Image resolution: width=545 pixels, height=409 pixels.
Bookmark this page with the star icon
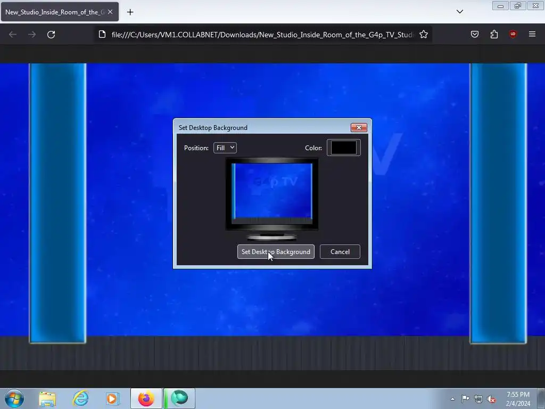pyautogui.click(x=423, y=35)
